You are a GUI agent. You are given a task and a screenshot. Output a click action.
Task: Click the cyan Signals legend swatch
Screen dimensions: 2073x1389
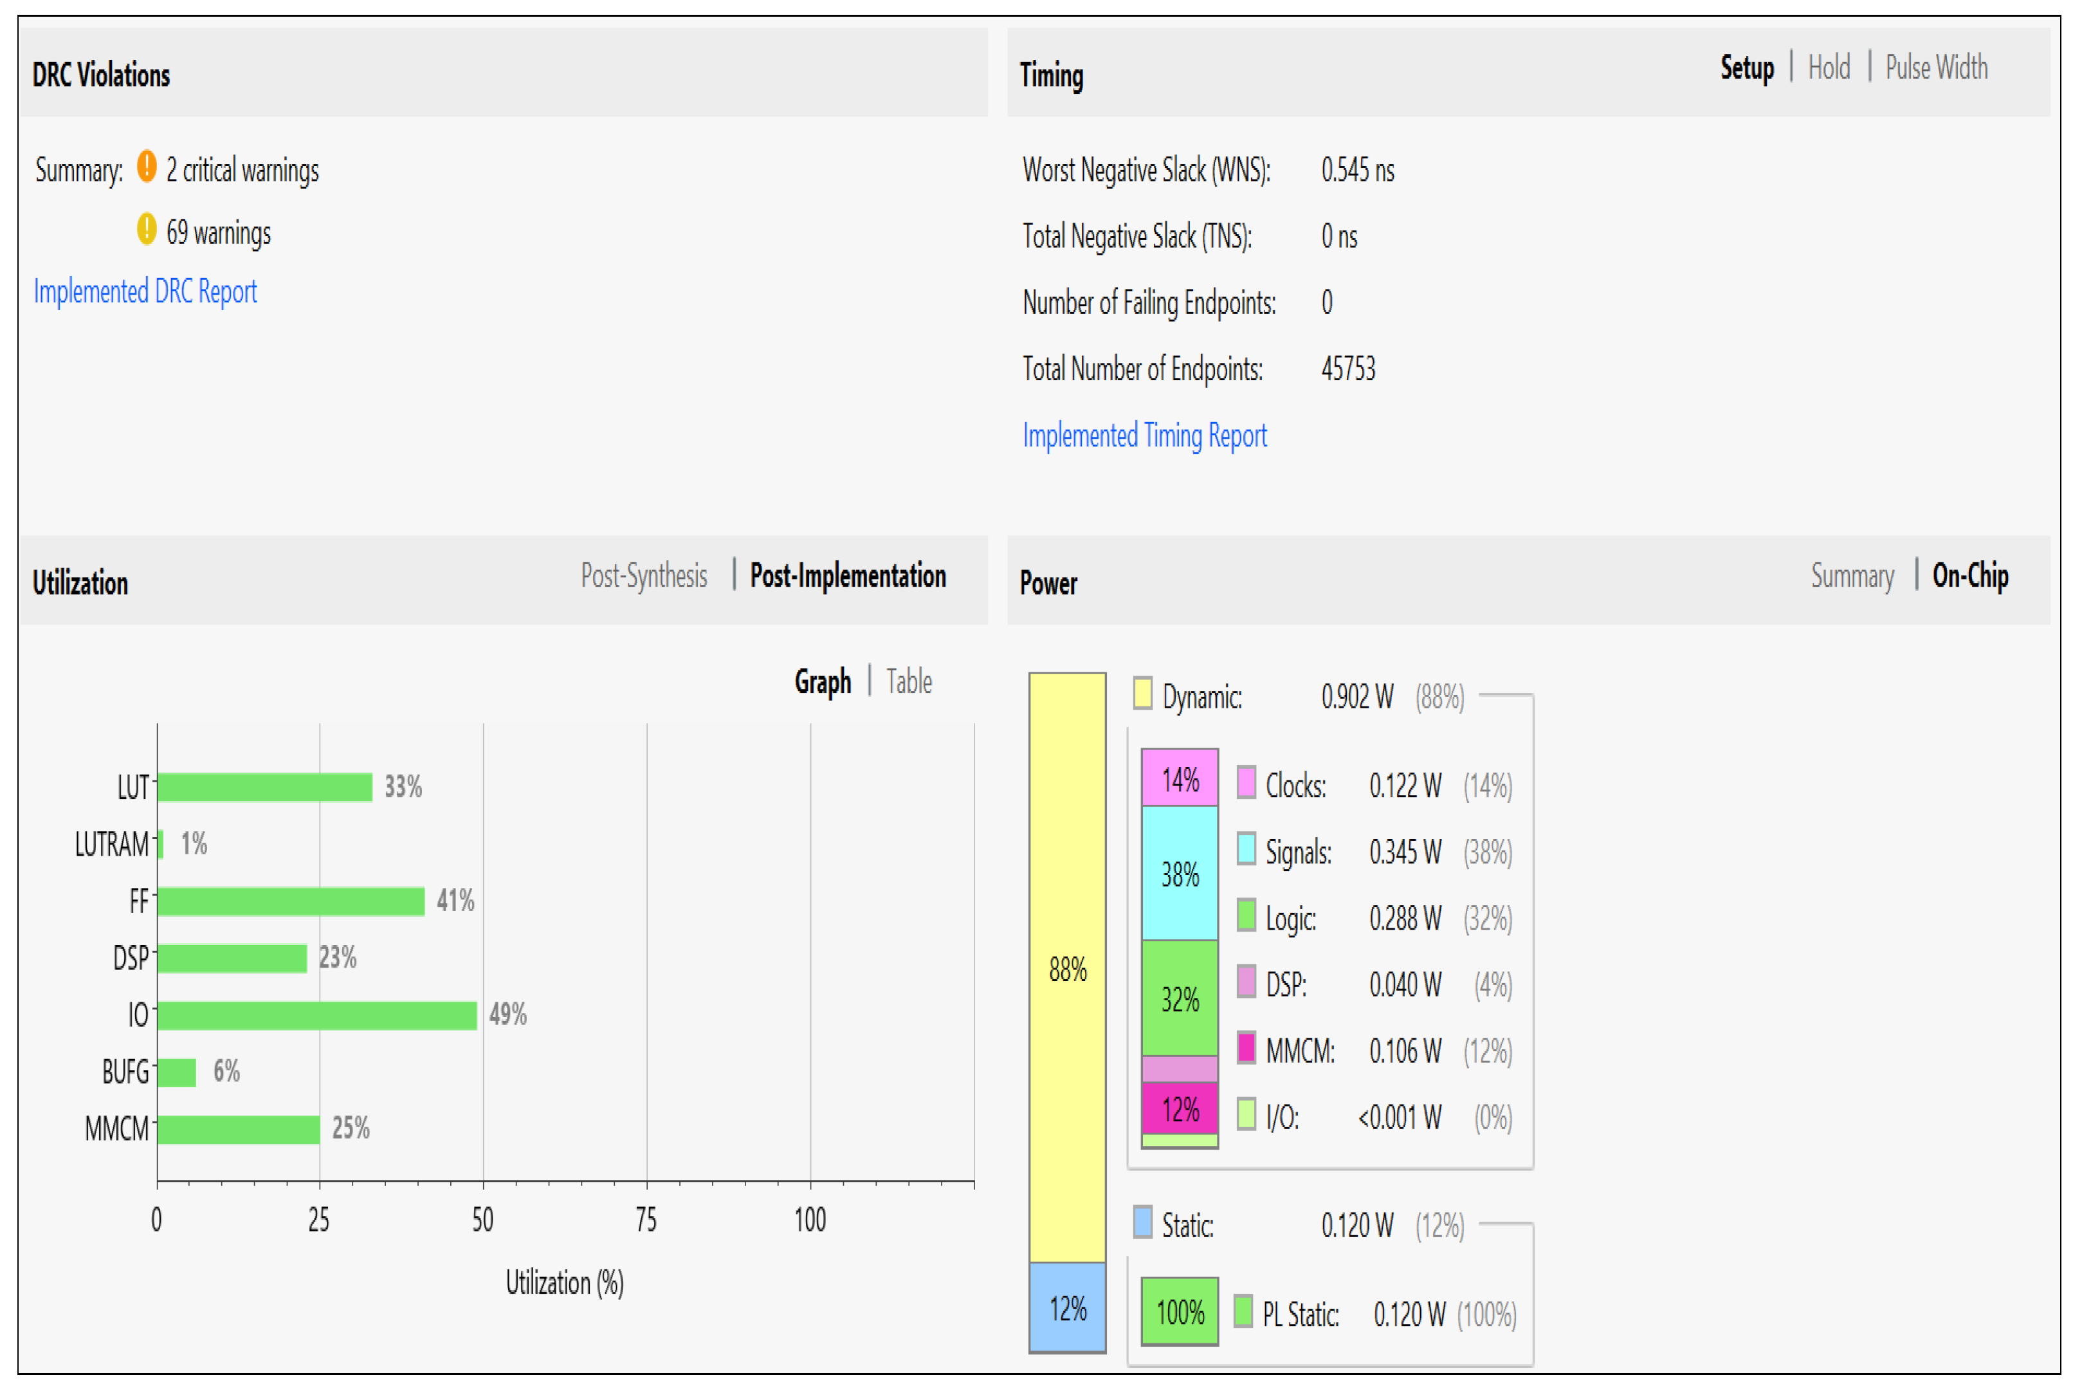(1245, 849)
